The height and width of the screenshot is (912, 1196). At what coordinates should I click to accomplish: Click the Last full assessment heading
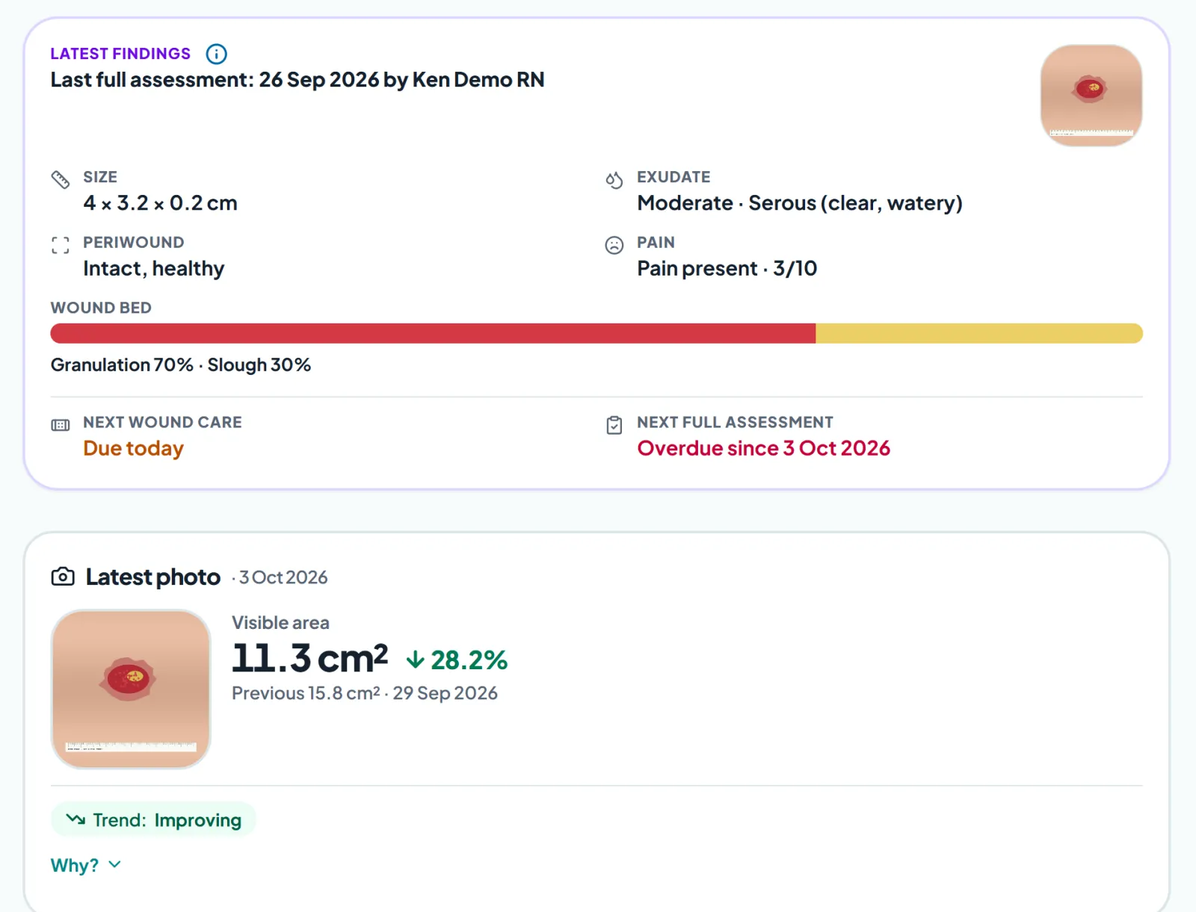click(298, 80)
